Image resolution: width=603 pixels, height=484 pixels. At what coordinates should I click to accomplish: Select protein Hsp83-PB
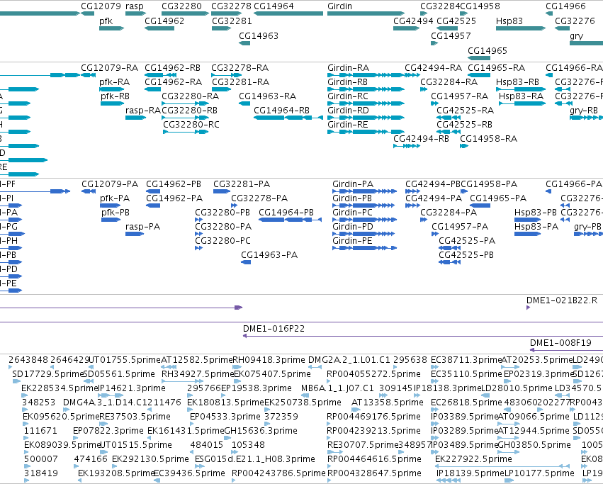pyautogui.click(x=528, y=220)
